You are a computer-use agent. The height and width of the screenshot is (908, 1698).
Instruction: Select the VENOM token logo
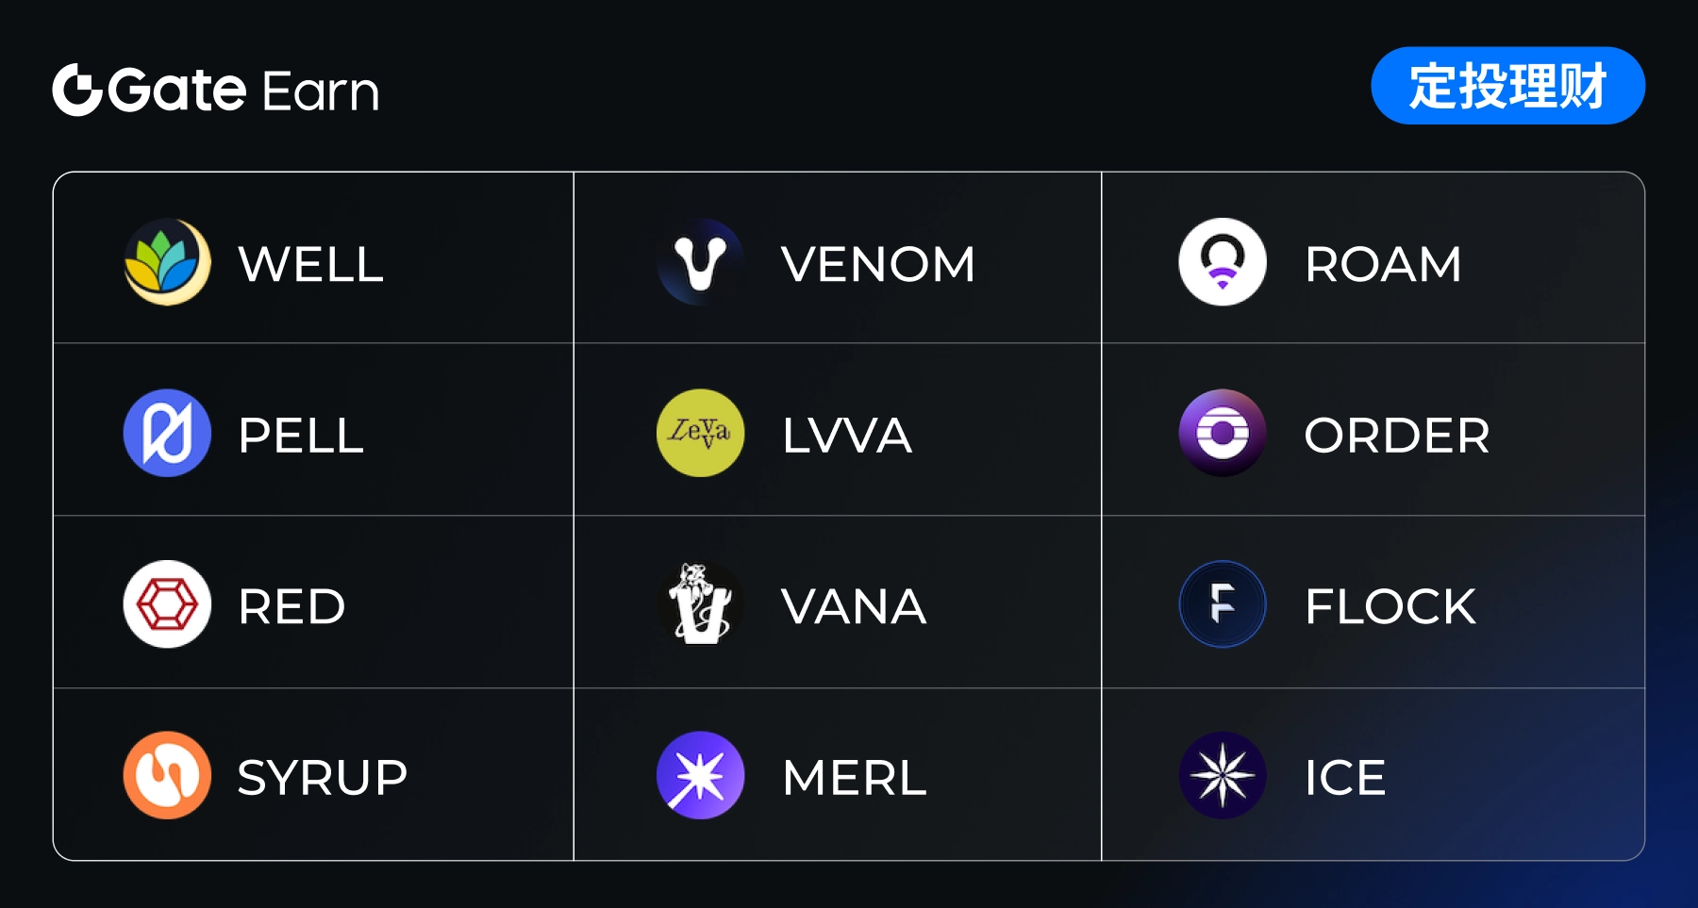[700, 262]
